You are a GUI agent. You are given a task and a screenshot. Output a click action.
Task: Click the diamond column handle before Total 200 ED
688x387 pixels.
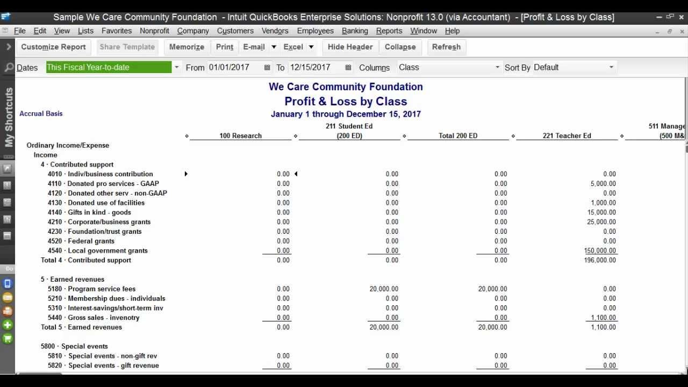(x=404, y=136)
